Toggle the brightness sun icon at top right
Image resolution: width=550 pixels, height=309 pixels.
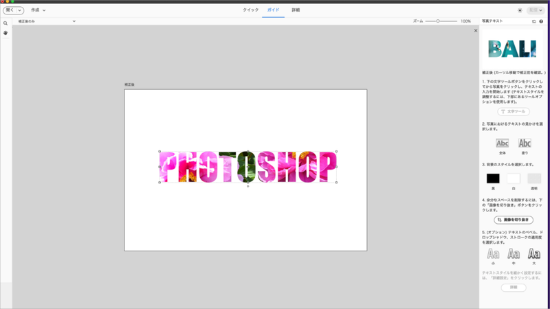click(520, 10)
